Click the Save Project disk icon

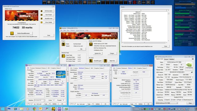click(x=42, y=15)
